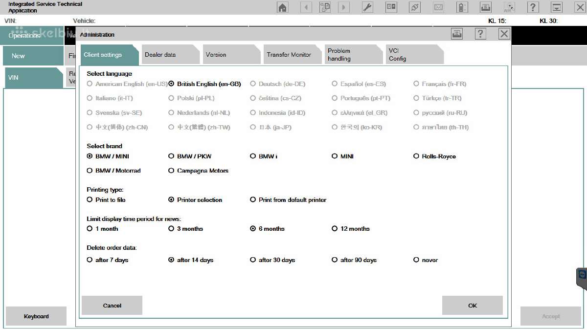Select the MINI brand option

pos(342,156)
